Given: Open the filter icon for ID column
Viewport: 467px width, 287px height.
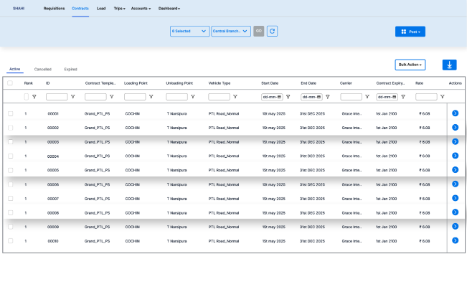Looking at the screenshot, I should tap(72, 96).
